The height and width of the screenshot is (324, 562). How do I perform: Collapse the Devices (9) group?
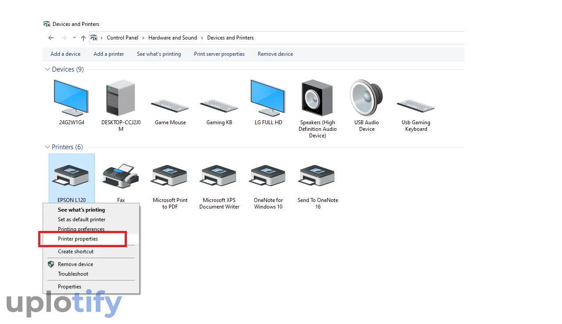coord(47,69)
